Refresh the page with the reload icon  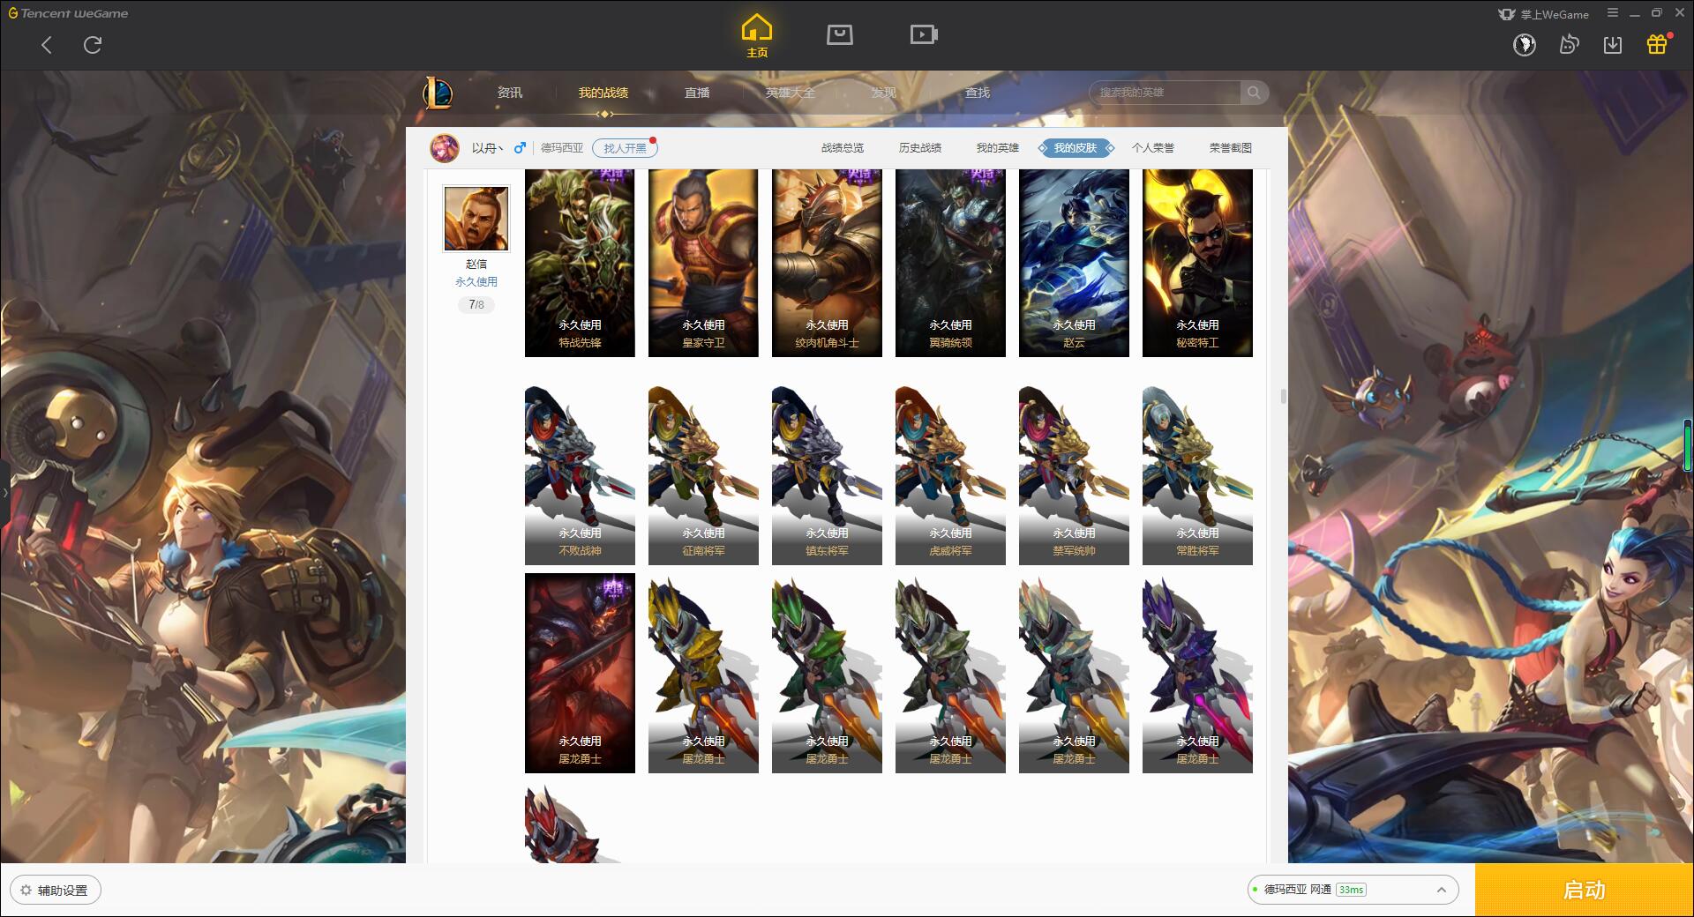93,45
